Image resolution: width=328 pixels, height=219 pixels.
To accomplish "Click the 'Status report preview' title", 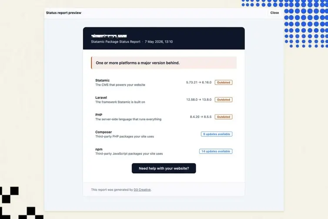I will pos(64,13).
